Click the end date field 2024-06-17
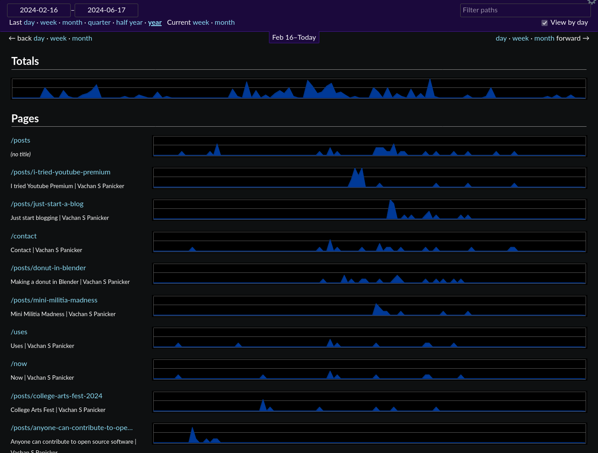This screenshot has height=453, width=598. pyautogui.click(x=106, y=10)
